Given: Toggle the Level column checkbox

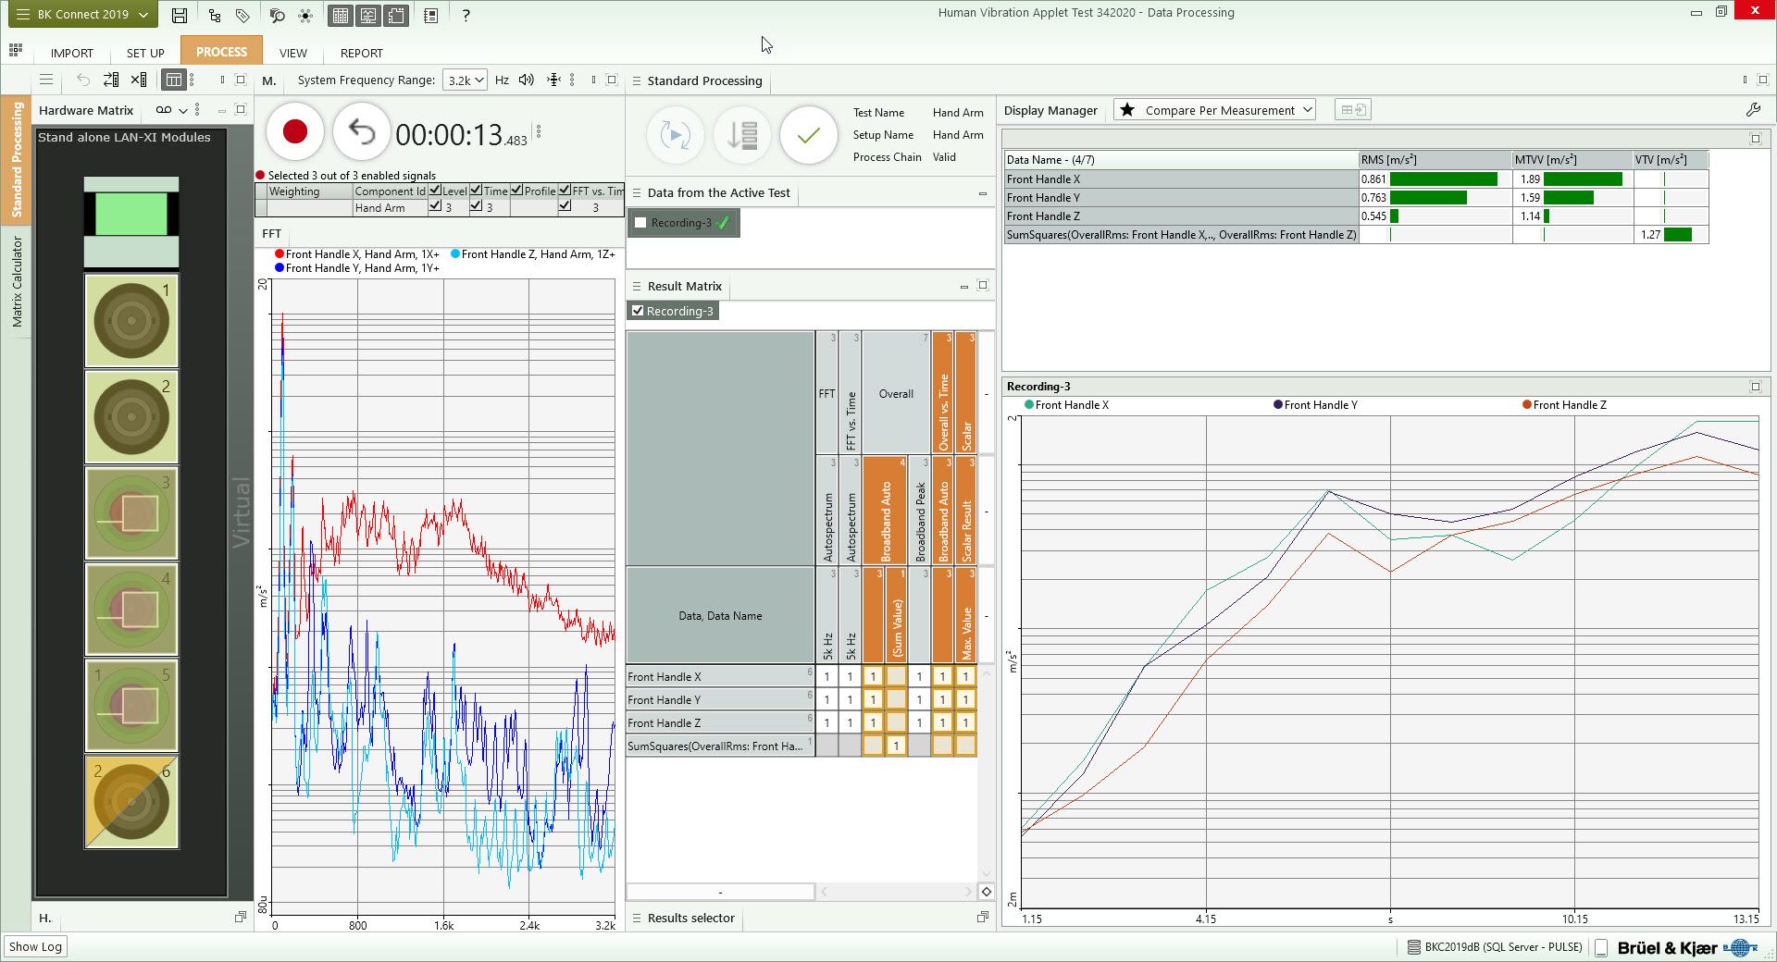Looking at the screenshot, I should (x=435, y=191).
